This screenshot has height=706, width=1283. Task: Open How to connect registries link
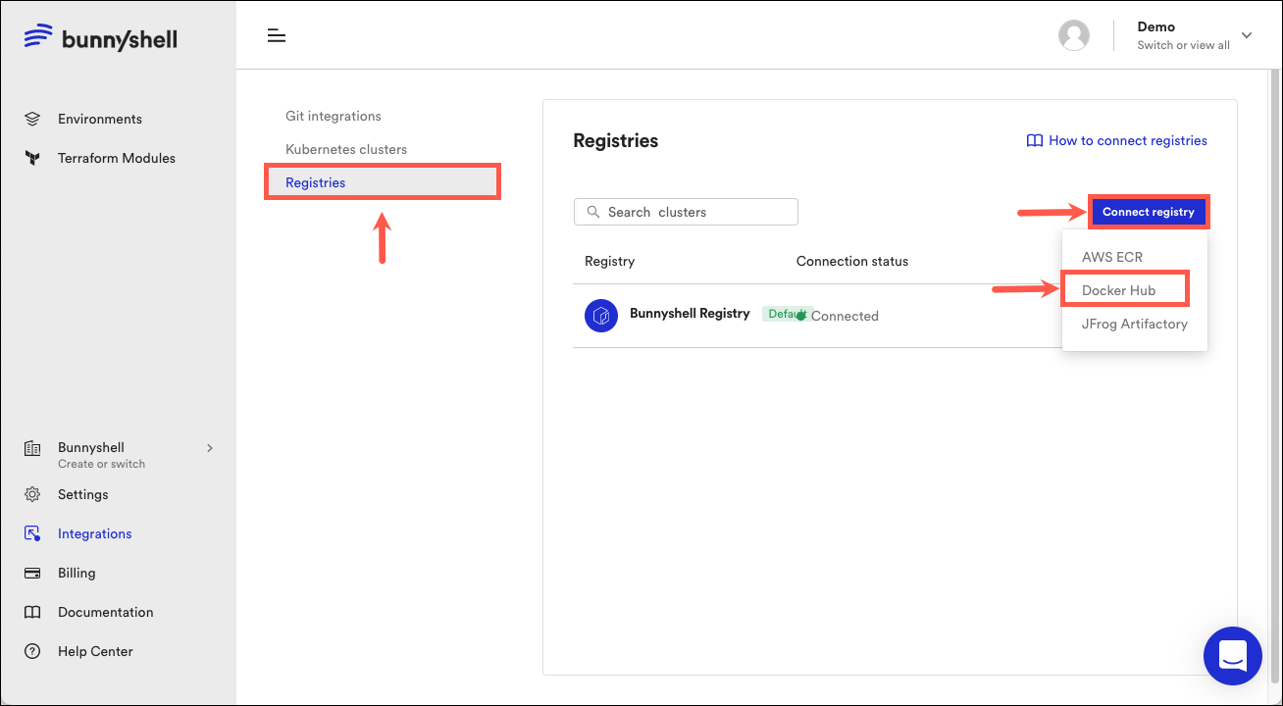coord(1128,140)
